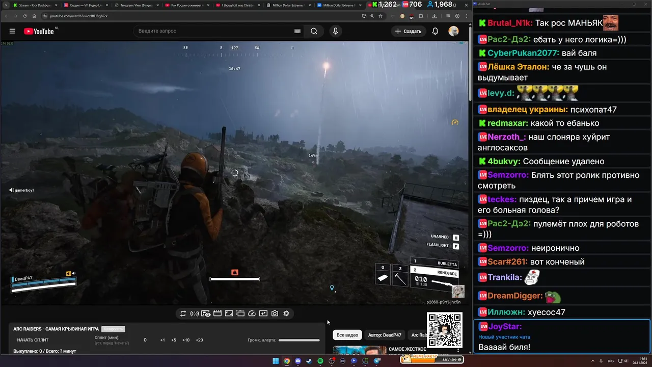Adjust the Громк. алерта volume slider
Screen dimensions: 652x367
(x=299, y=340)
